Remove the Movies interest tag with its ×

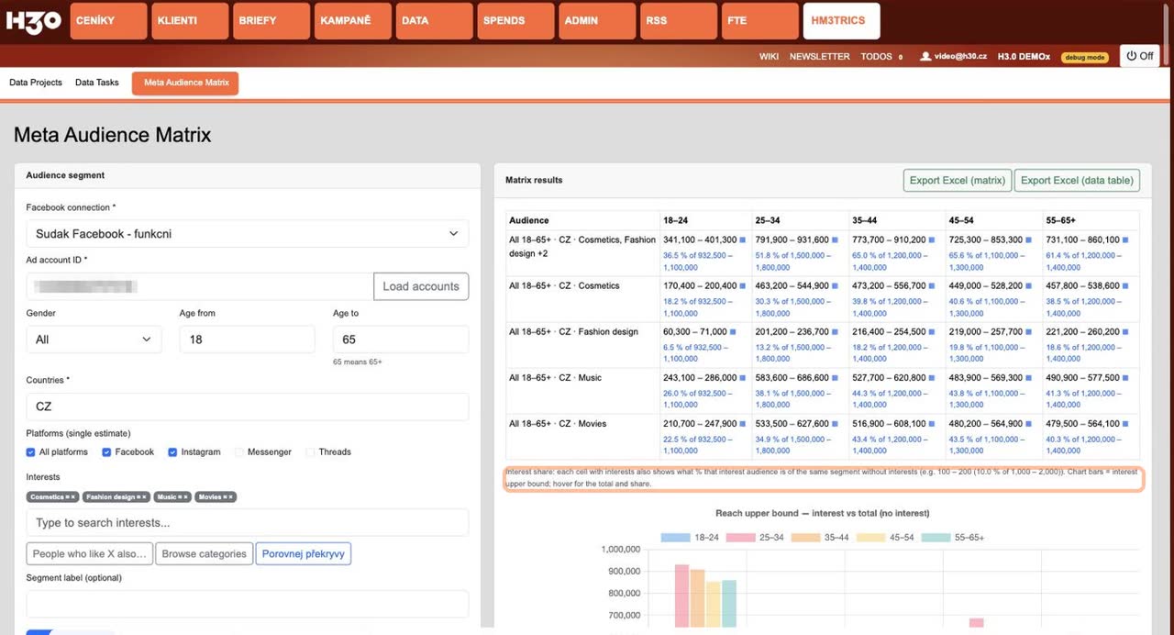click(x=231, y=497)
